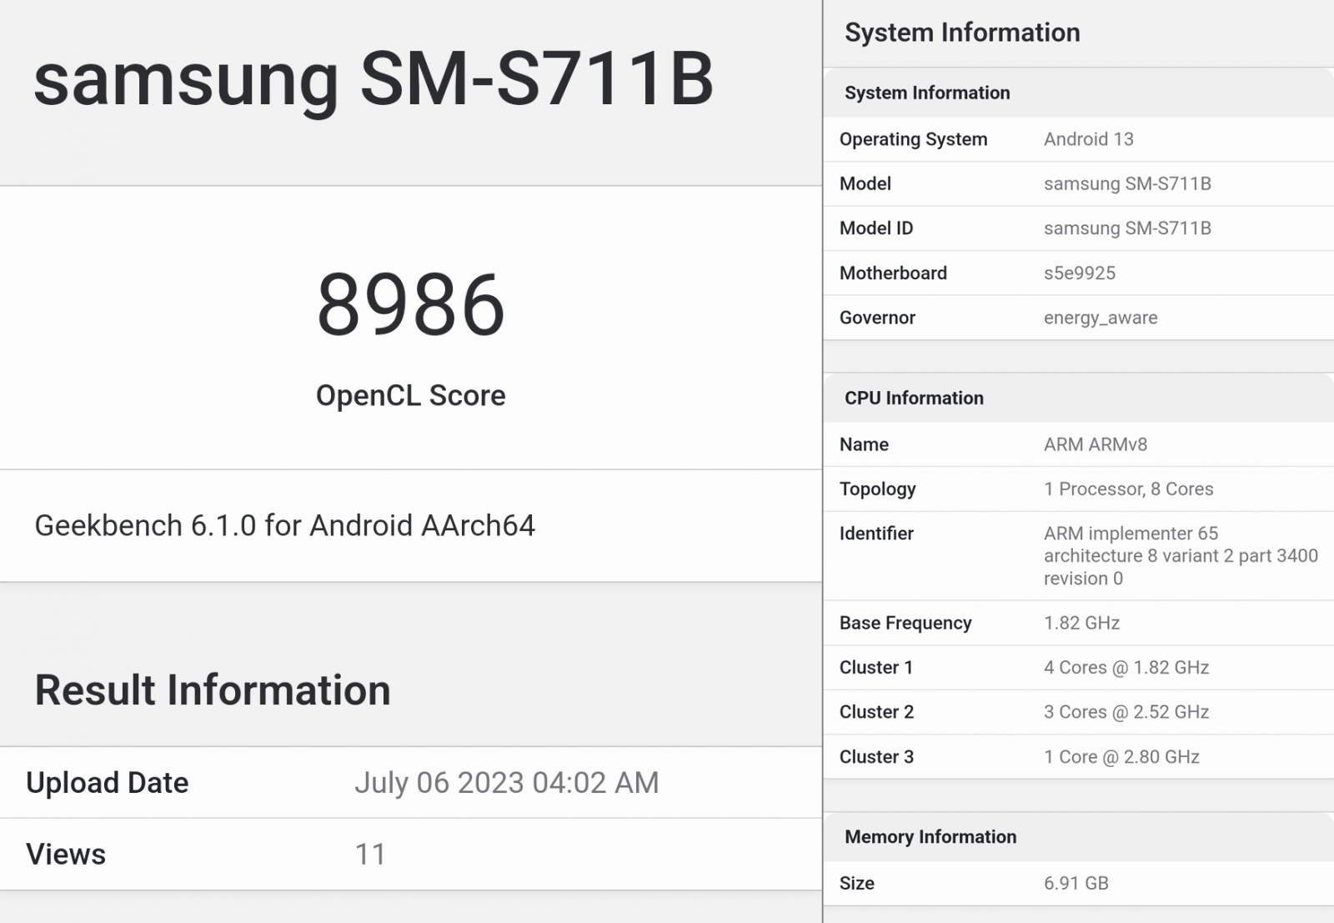Click the Geekbench 6.1.0 for Android AArch64 text
Screen dimensions: 1334x923
click(x=284, y=525)
